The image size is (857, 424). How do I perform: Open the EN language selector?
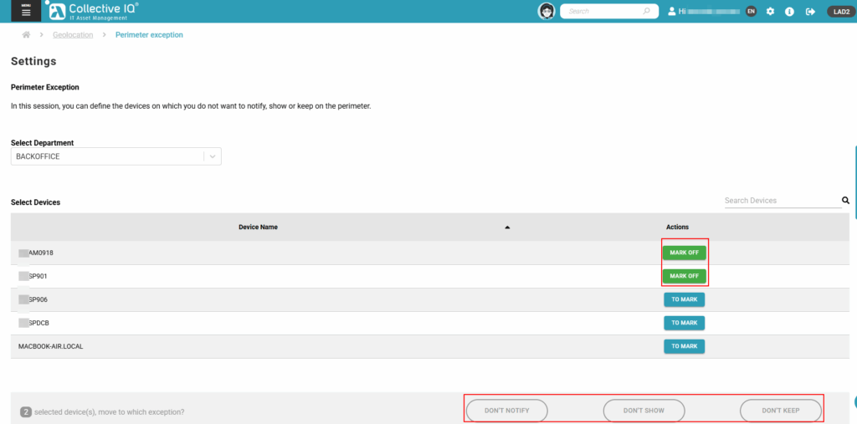751,12
